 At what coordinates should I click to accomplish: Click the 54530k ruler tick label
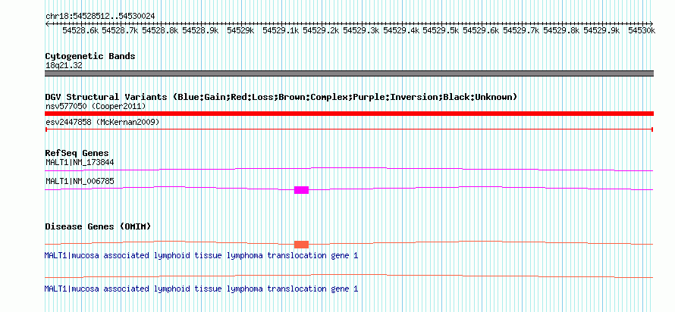[642, 30]
